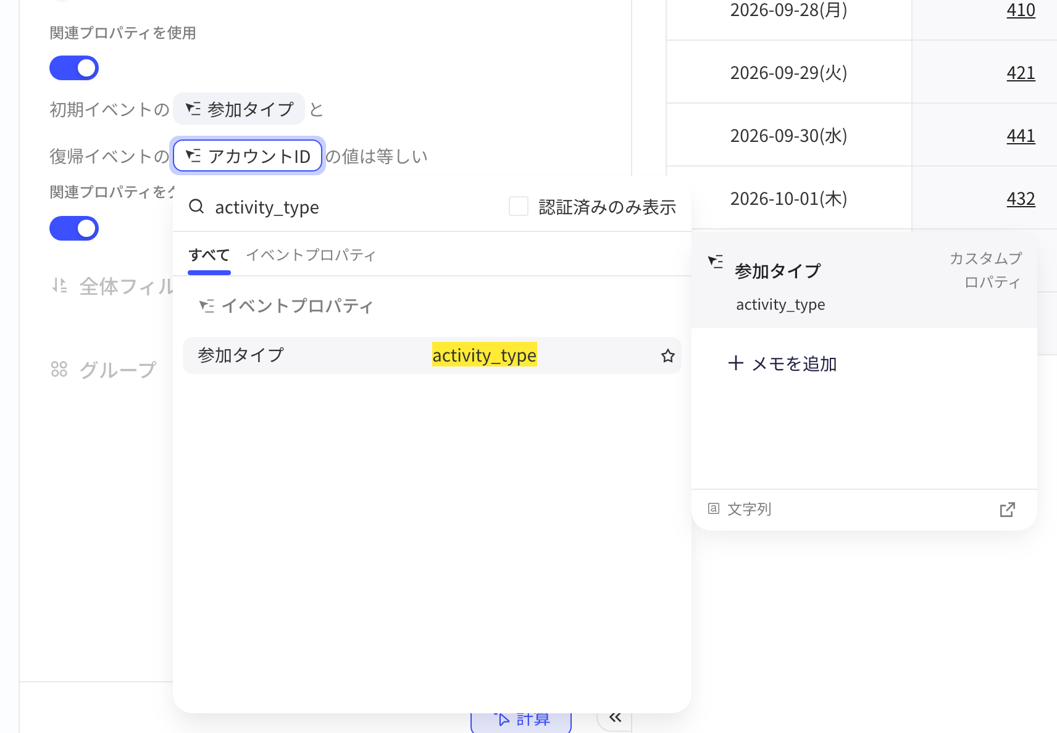Click the 2026-09-29(火) date cell

coord(789,72)
